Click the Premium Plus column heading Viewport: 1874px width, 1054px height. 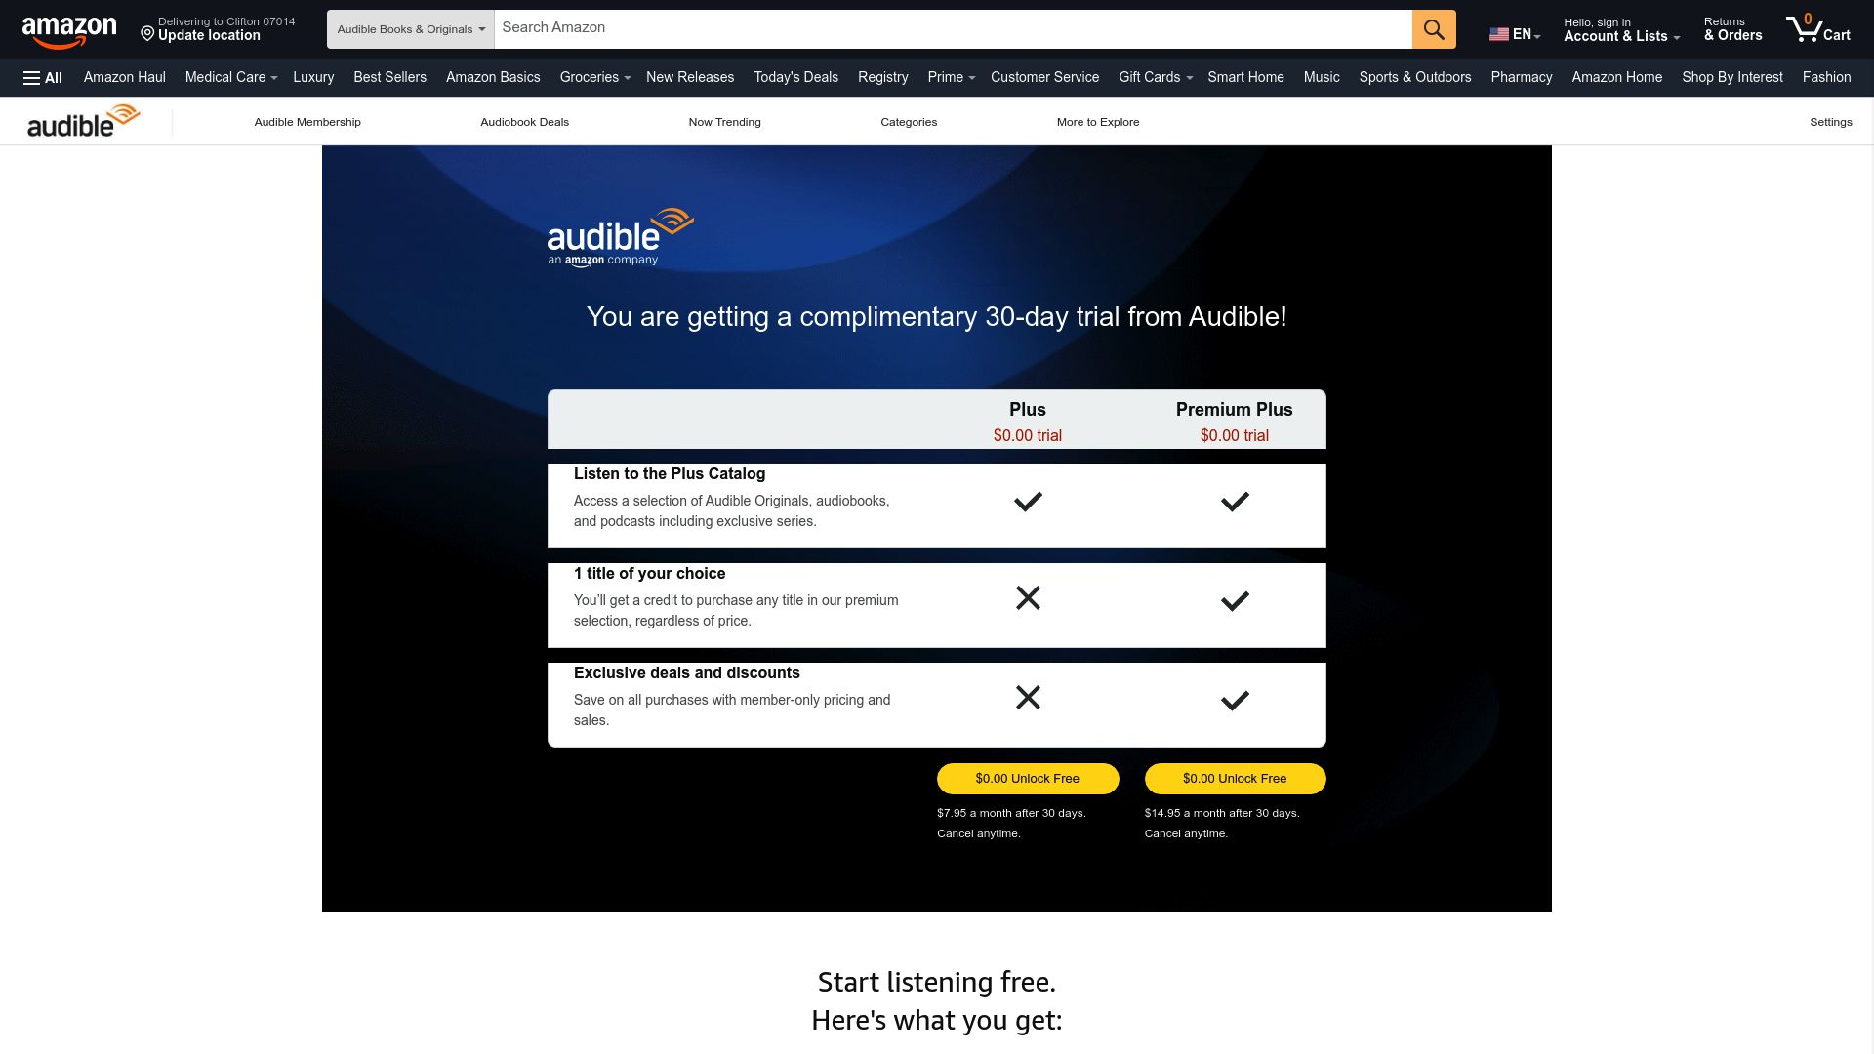point(1235,410)
